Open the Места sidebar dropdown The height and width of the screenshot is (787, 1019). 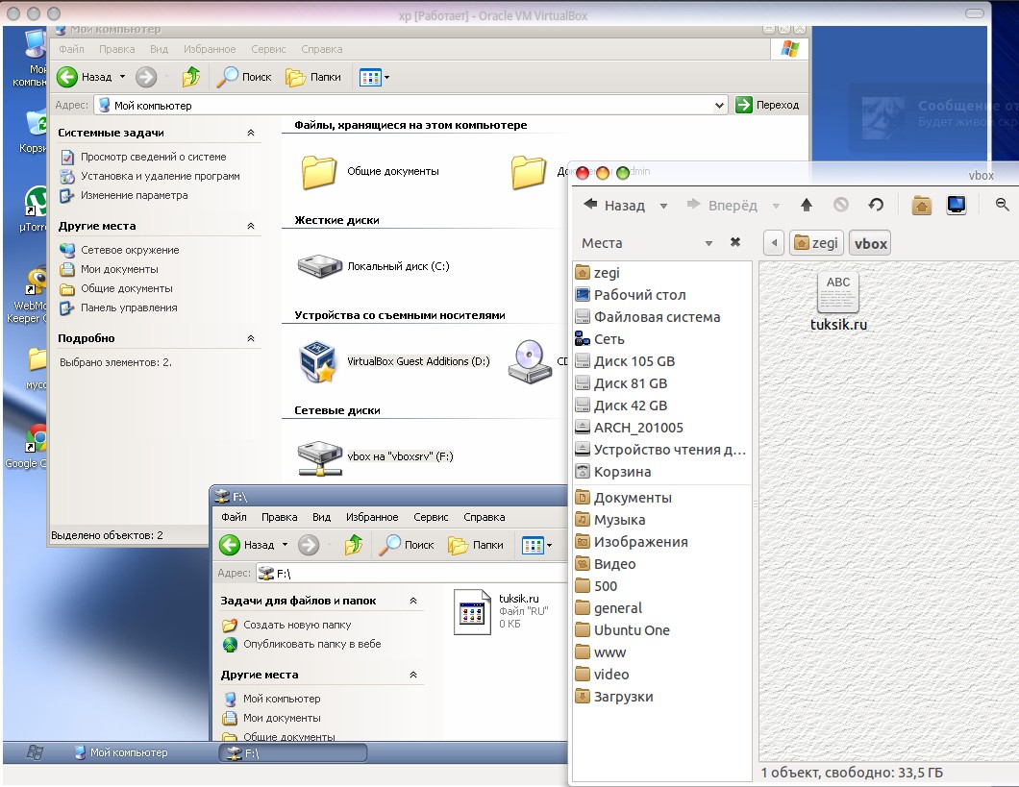pyautogui.click(x=708, y=243)
